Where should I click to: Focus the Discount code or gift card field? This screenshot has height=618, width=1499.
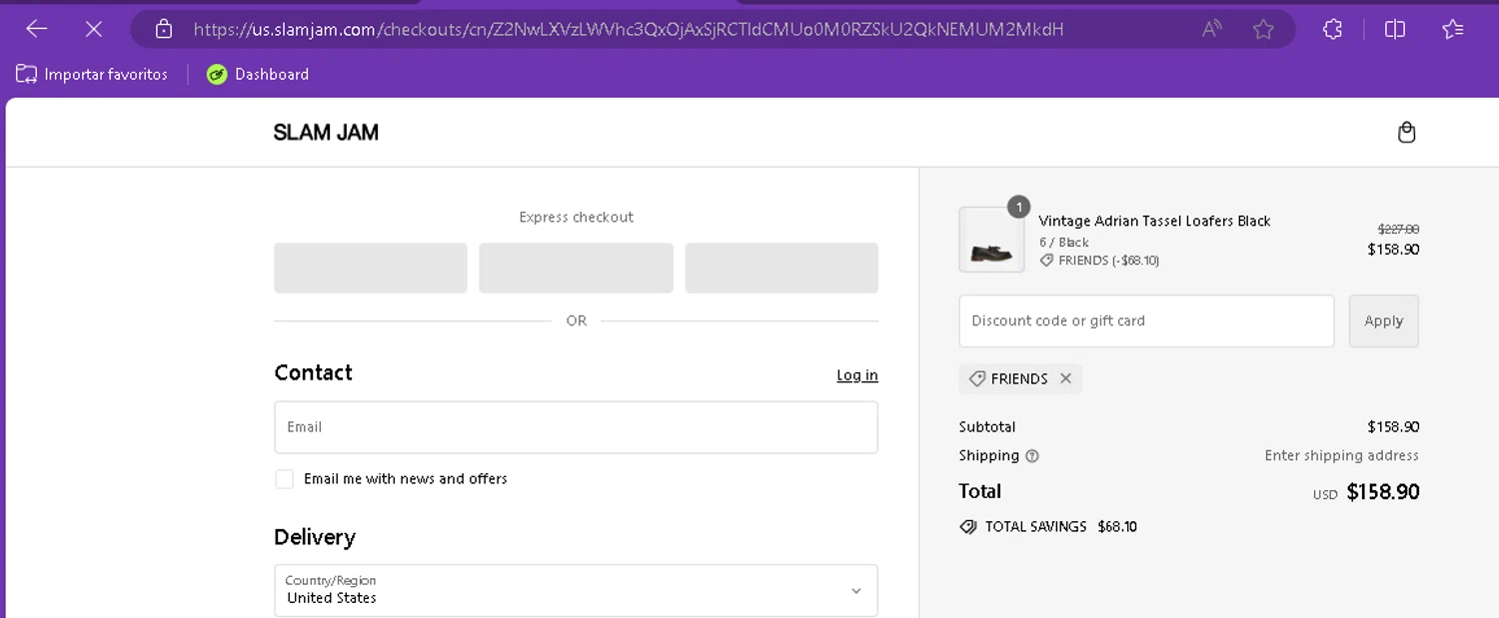(1146, 320)
